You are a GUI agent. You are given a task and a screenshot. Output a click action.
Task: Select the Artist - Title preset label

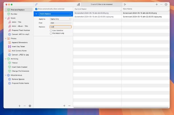point(17,22)
